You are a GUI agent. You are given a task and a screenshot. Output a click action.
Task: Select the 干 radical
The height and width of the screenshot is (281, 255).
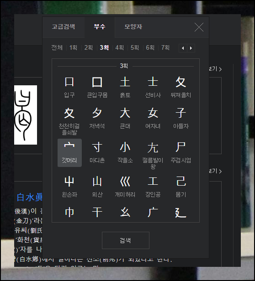coord(97,213)
